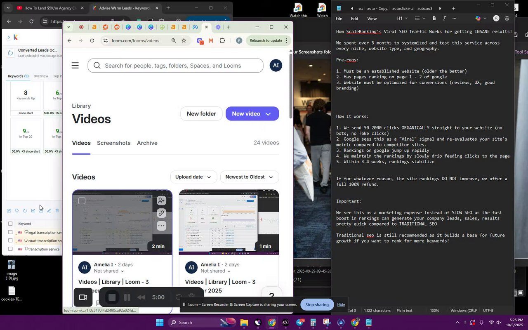Open more options on the 2 min video
This screenshot has height=330, width=528.
point(161,226)
